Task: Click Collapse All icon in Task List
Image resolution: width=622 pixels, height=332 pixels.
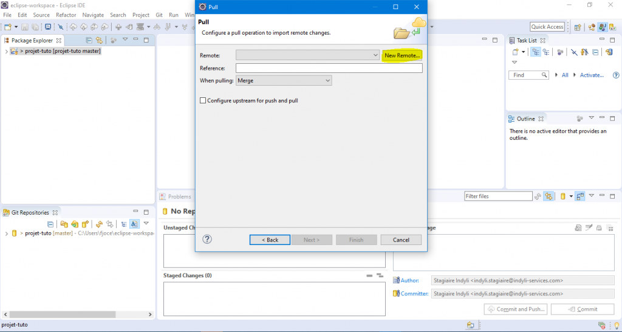Action: [595, 52]
